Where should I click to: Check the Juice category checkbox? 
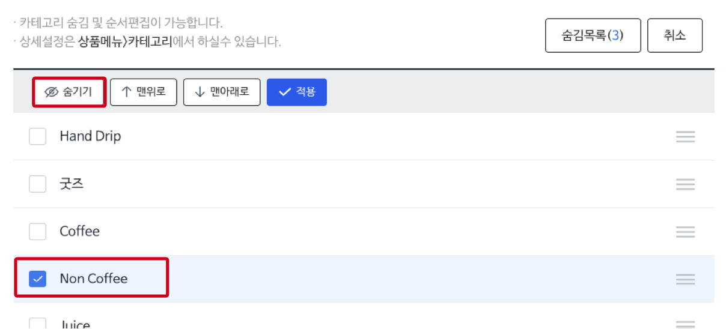tap(38, 324)
